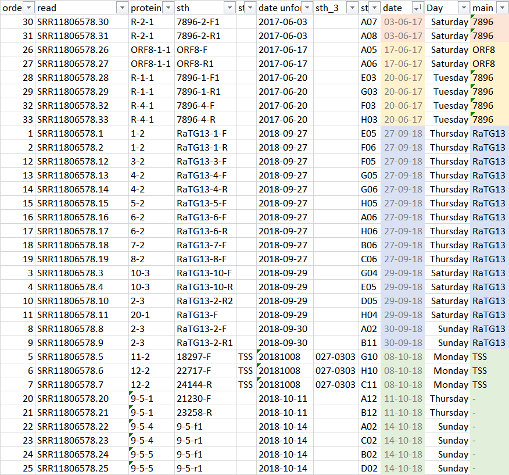The width and height of the screenshot is (509, 475).
Task: Click the cell RaTG13-1-R
Action: pos(205,148)
